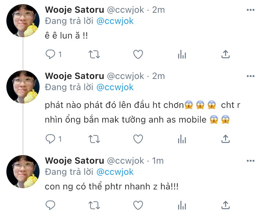Like the "phát nào phát đó" tweet
264x213 pixels.
[x=138, y=139]
